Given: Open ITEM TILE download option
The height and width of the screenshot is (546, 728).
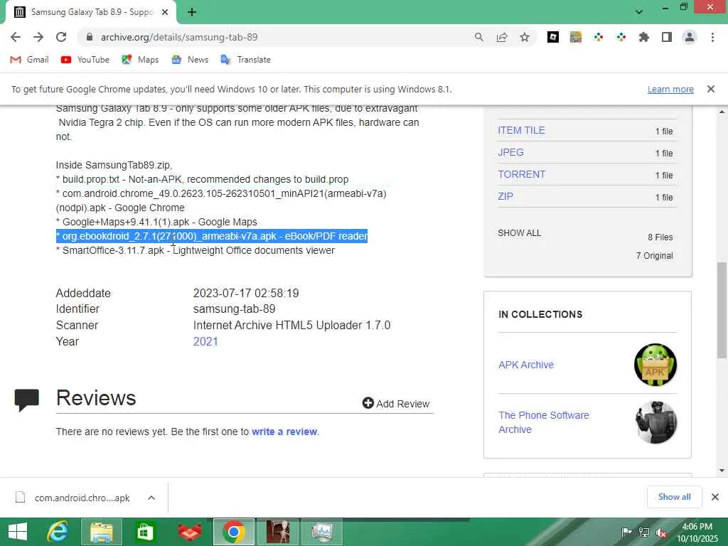Looking at the screenshot, I should click(x=521, y=131).
